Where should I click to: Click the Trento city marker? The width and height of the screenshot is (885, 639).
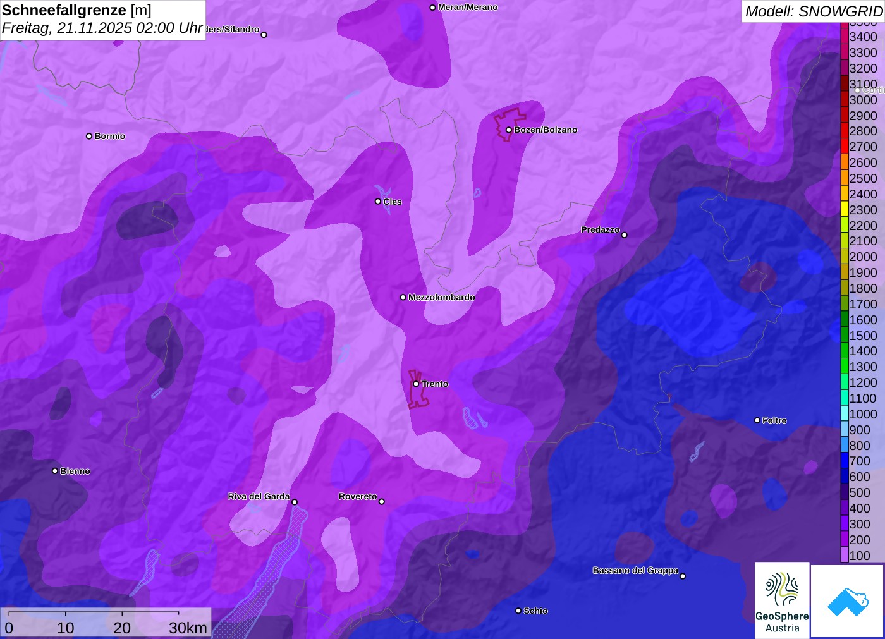coord(416,384)
